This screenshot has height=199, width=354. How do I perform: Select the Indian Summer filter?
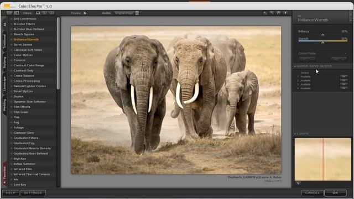pyautogui.click(x=24, y=164)
